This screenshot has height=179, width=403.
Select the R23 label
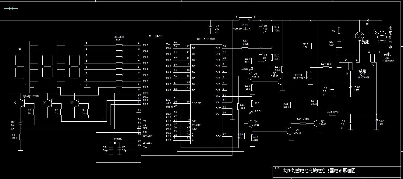286,104
